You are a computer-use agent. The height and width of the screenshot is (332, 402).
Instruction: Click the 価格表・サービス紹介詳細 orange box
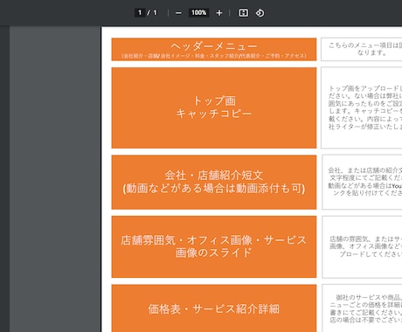[x=214, y=308]
